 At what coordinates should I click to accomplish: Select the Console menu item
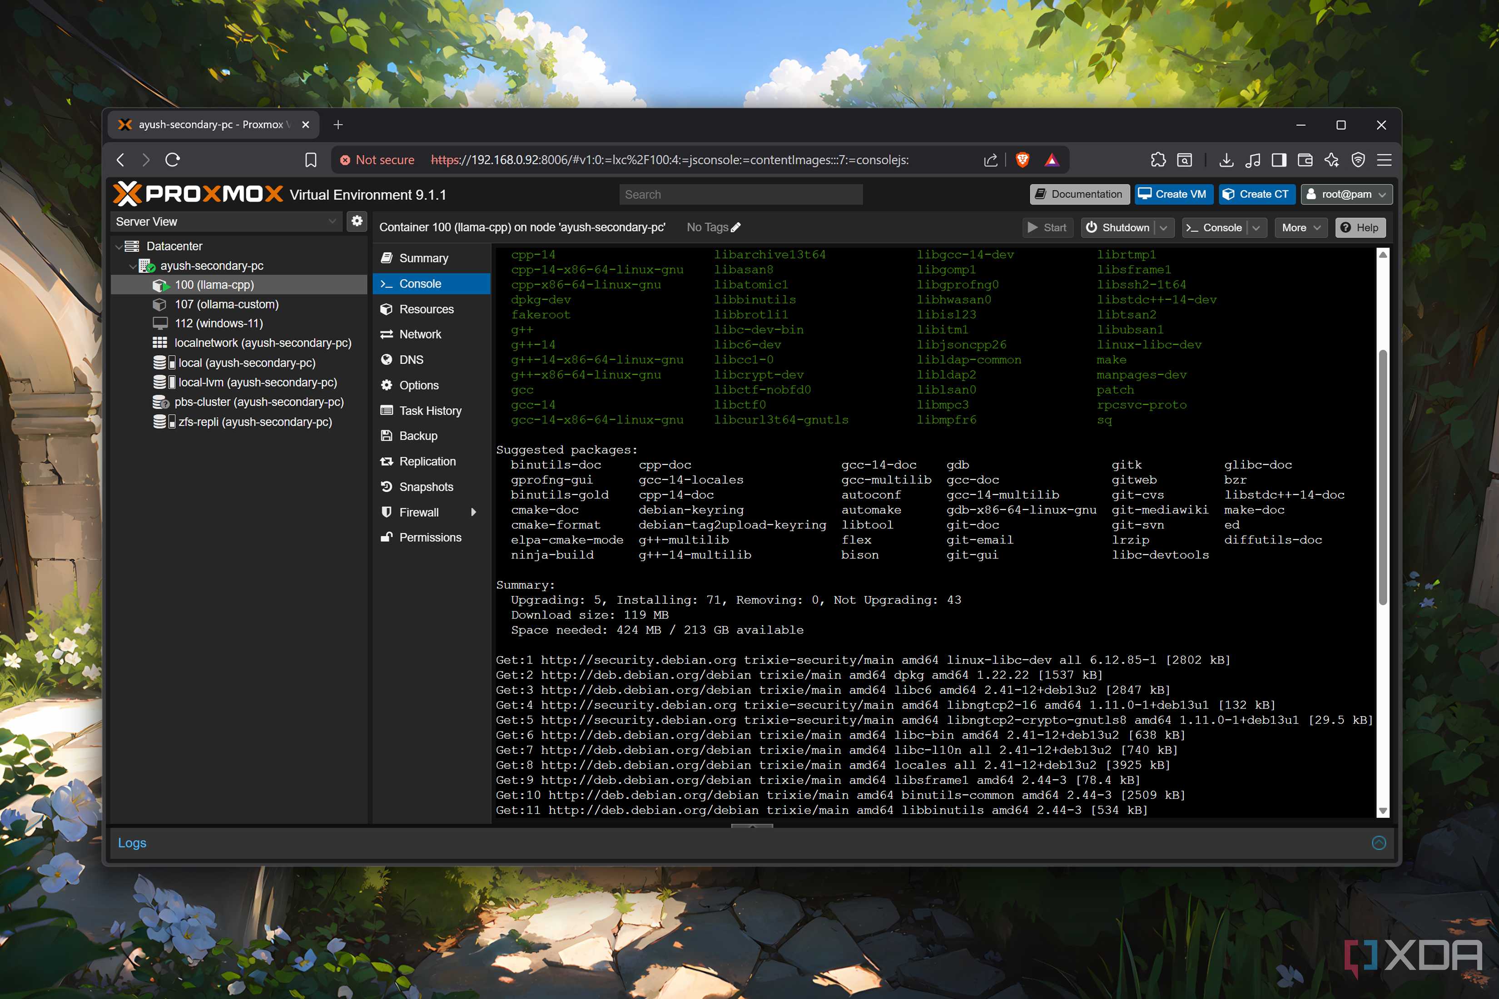(432, 283)
